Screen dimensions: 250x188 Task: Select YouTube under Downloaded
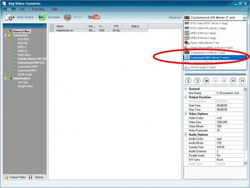(23, 82)
